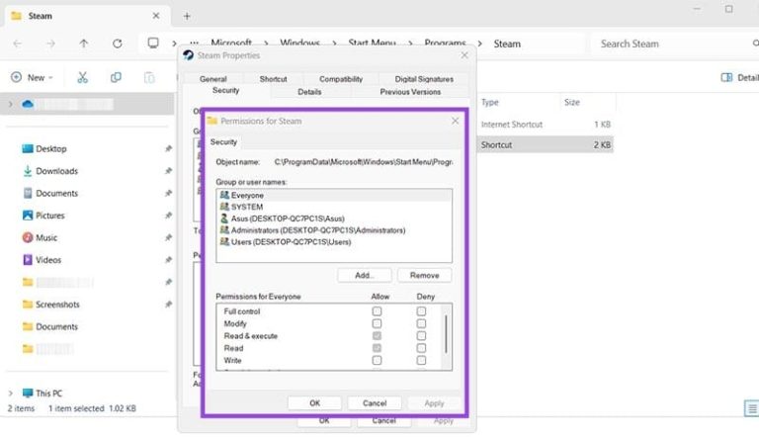Enable Allow checkbox for Write permission
Viewport: 759px width, 437px height.
(377, 361)
